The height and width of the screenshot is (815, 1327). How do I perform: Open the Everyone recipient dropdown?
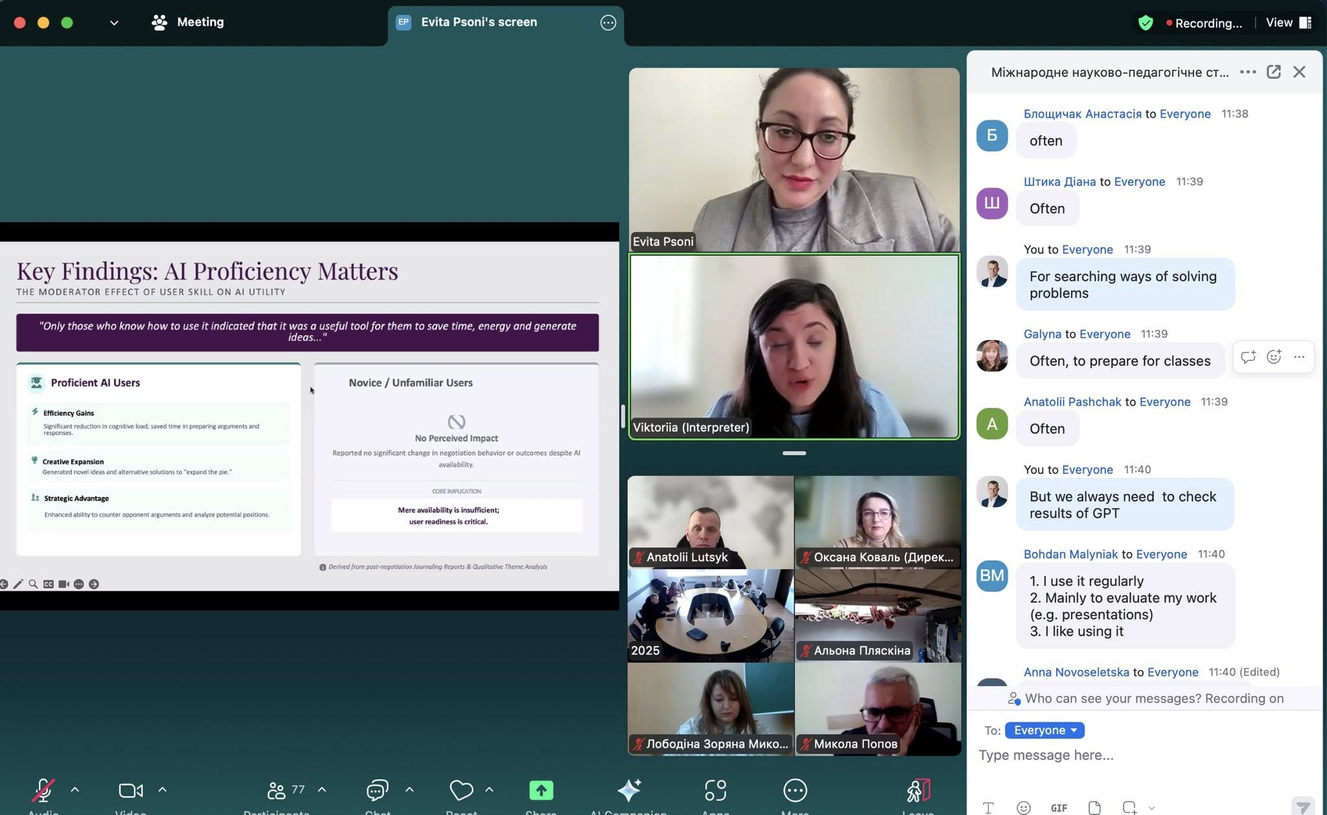tap(1044, 730)
